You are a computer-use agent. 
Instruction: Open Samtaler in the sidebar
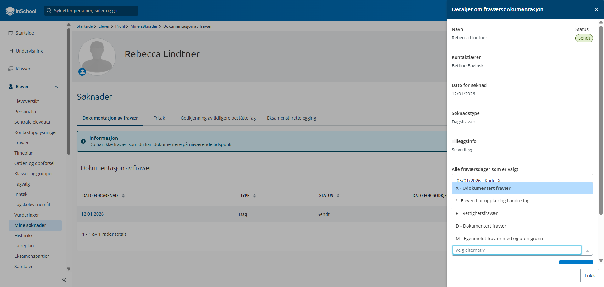[x=24, y=267]
